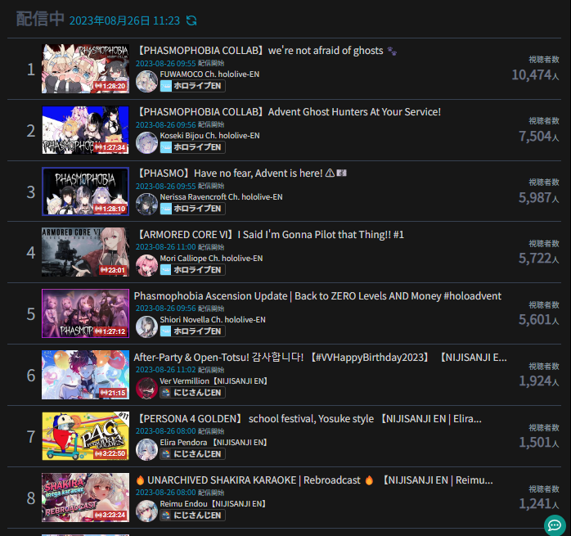
Task: Open title 'I Said I'm Gonna Pilot that Thing!! #1'
Action: [321, 234]
